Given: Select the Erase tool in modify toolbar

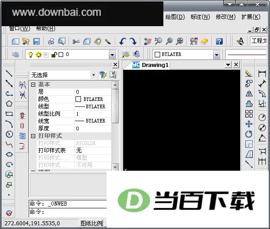Looking at the screenshot, I should [249, 73].
